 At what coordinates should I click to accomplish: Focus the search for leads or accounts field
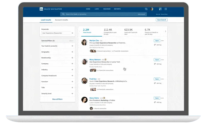103,14
